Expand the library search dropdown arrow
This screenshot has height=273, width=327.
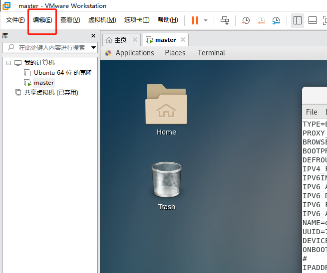coord(94,48)
